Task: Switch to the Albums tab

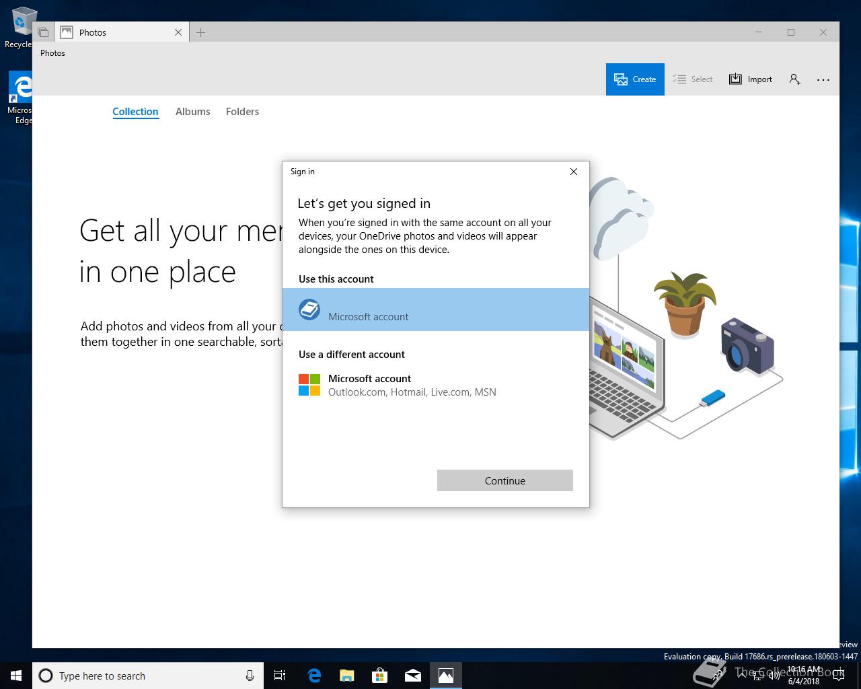Action: (x=193, y=112)
